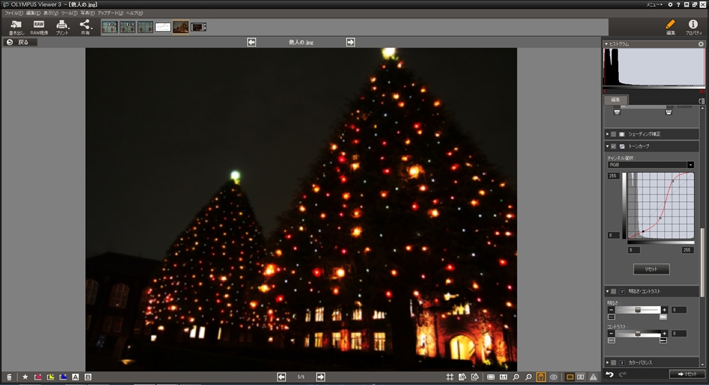
Task: Click the warning triangle icon
Action: (593, 377)
